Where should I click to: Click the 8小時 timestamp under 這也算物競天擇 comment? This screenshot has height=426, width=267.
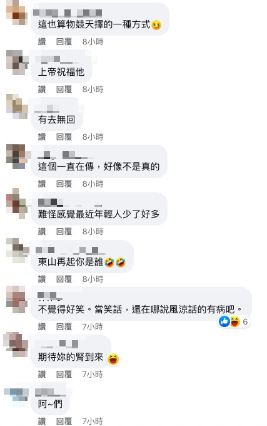pos(93,41)
